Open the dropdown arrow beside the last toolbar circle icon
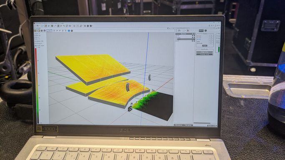 93,26
